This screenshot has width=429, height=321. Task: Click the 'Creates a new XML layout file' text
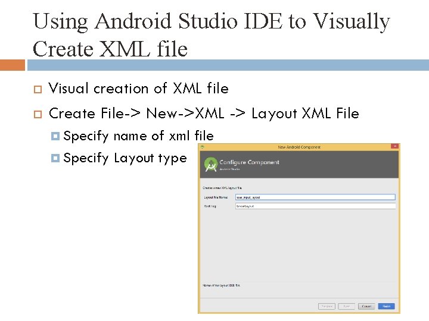(x=222, y=188)
